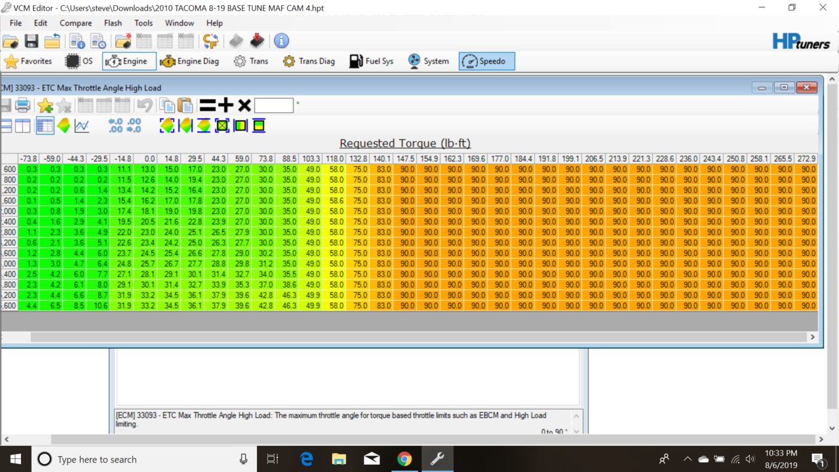Decrease decimal places icon
Image resolution: width=839 pixels, height=472 pixels.
(115, 126)
